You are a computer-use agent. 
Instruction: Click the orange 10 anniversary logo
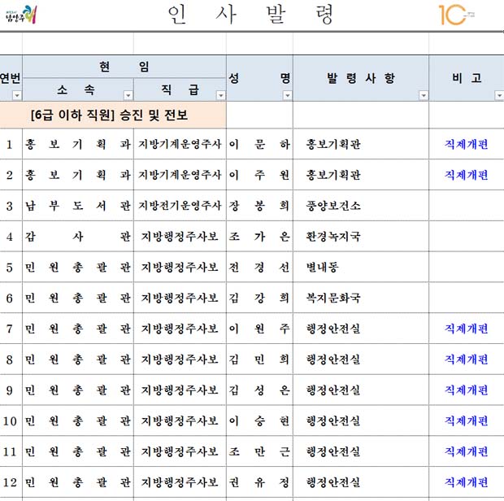[x=456, y=15]
